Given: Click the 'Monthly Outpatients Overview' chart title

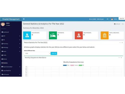Looking at the screenshot, I should click(73, 62).
